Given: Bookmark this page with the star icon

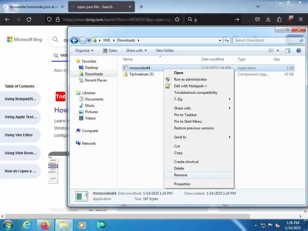Looking at the screenshot, I should (x=177, y=19).
